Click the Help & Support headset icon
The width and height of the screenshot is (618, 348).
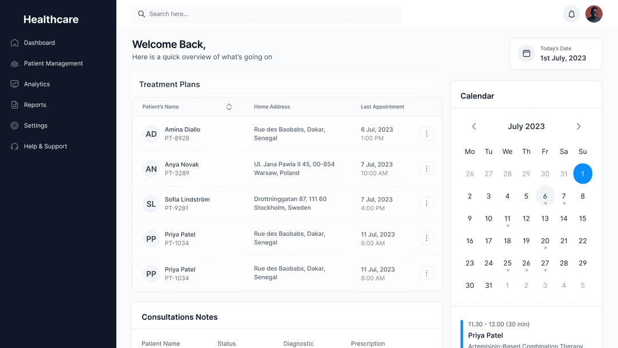(x=14, y=147)
